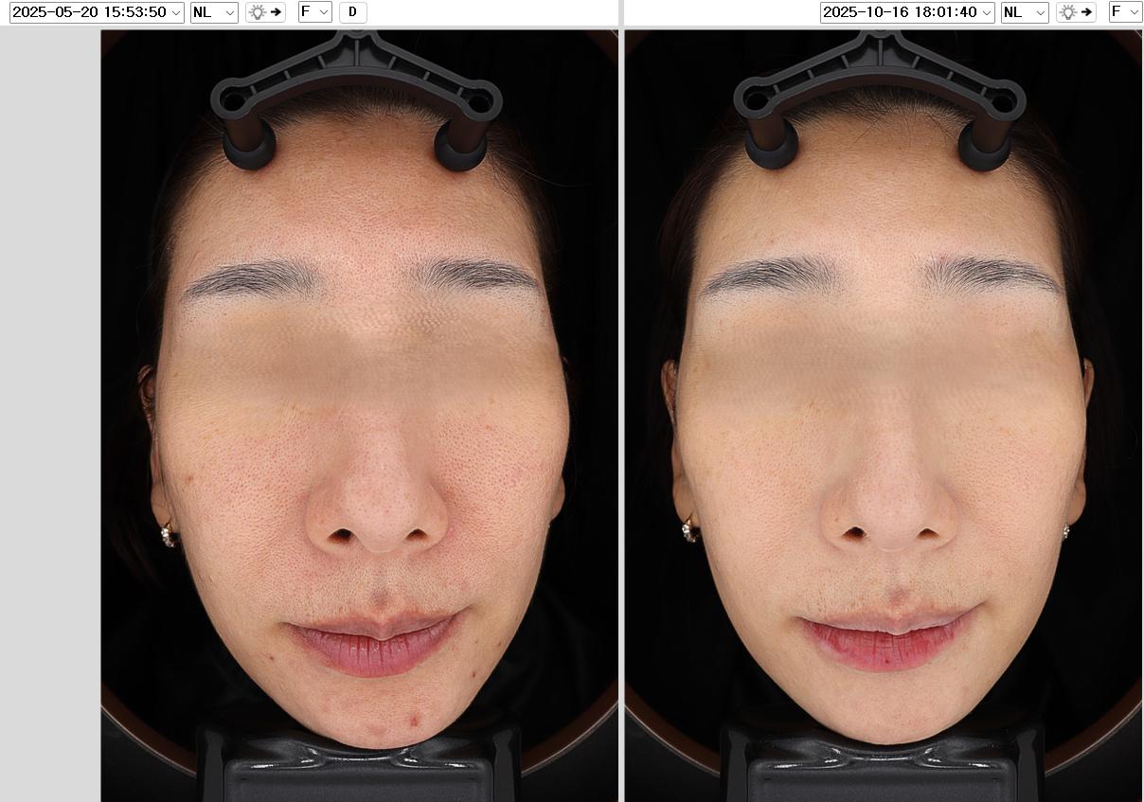Viewport: 1144px width, 802px height.
Task: Open the left panel F view dropdown
Action: pyautogui.click(x=315, y=12)
